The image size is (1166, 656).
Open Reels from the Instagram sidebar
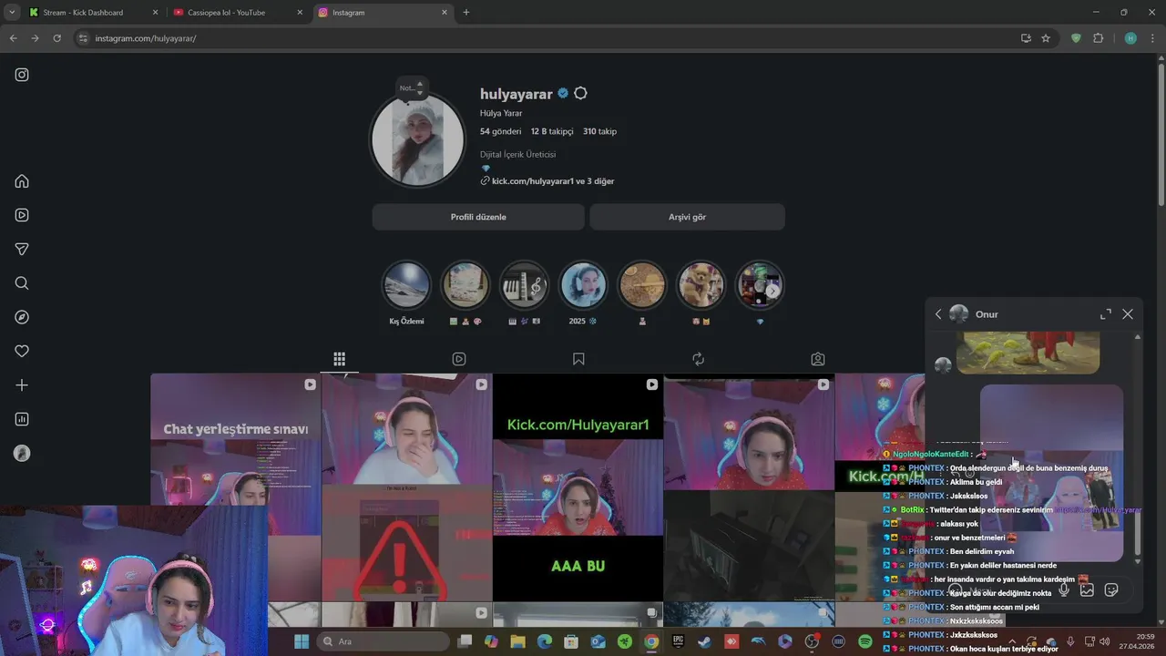click(22, 215)
